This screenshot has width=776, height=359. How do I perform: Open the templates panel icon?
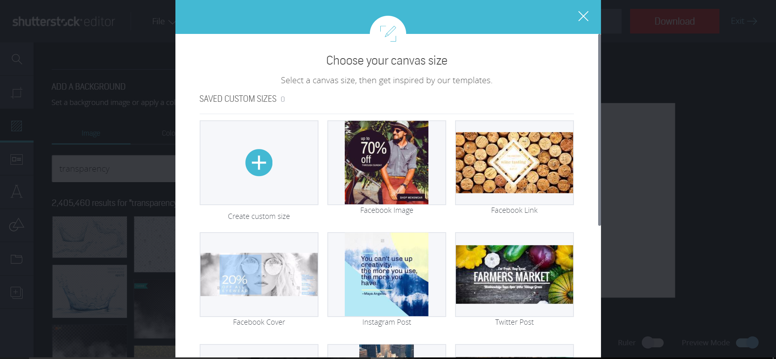17,159
